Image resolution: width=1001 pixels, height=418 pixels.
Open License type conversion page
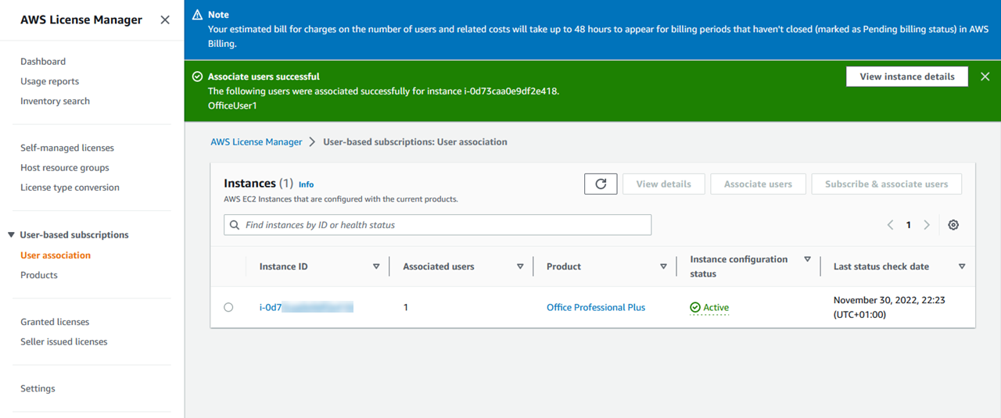tap(70, 188)
